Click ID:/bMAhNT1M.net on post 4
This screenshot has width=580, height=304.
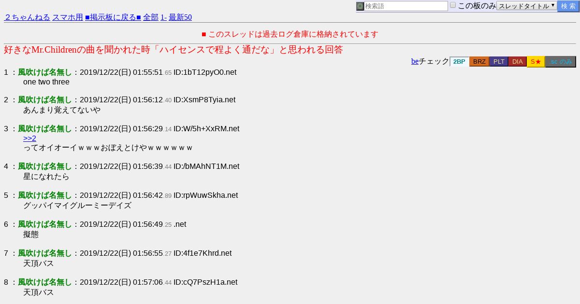(x=206, y=166)
